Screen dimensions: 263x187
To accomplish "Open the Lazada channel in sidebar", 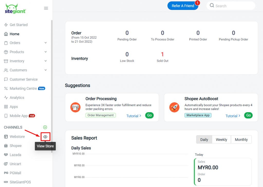I will [15, 155].
